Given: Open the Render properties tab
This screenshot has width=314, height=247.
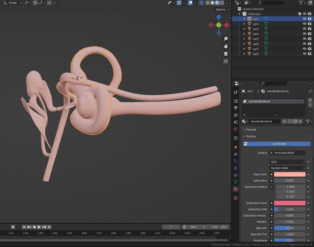Looking at the screenshot, I should 236,101.
